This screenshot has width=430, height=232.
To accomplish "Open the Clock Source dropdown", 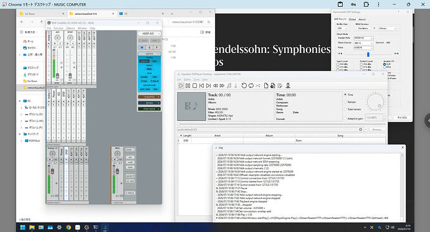I will pyautogui.click(x=363, y=43).
